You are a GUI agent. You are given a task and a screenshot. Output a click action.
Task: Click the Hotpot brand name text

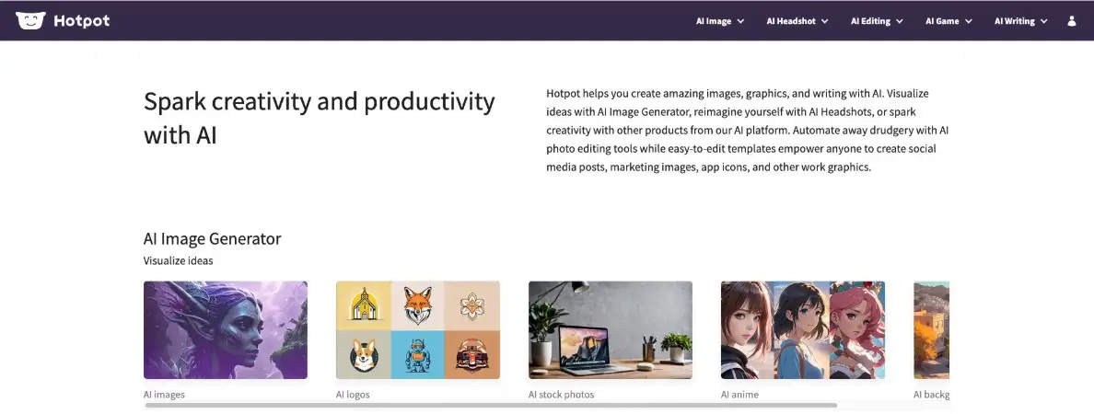tap(82, 21)
